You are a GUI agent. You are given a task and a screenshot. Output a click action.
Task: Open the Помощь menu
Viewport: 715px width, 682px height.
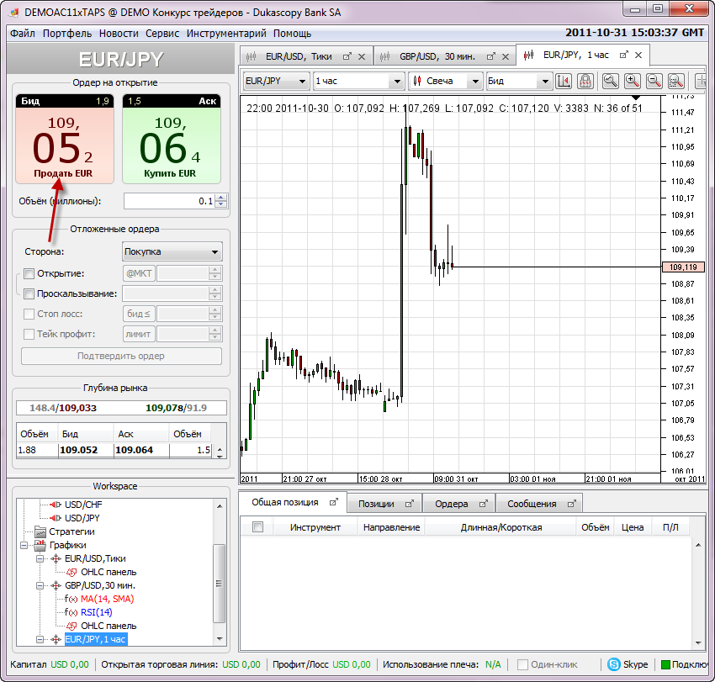point(292,34)
